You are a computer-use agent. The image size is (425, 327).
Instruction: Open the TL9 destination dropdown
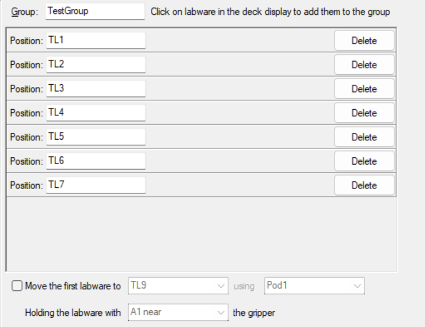coord(178,286)
